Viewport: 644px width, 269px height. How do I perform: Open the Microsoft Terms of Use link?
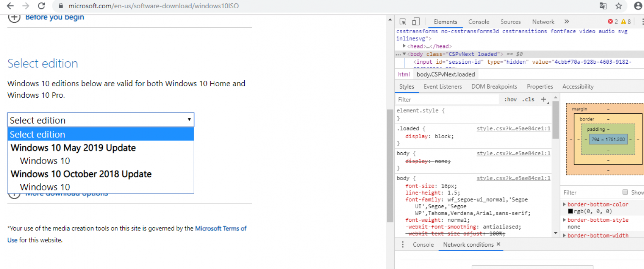[220, 228]
